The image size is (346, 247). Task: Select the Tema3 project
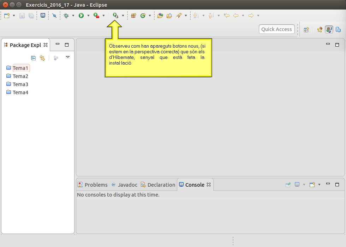17,84
